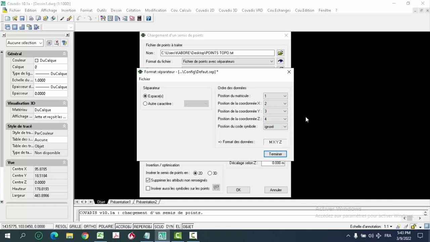Open Google Chrome from taskbar

(x=85, y=236)
